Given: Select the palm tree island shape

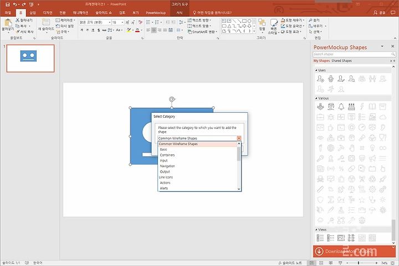Looking at the screenshot, I should (331, 107).
